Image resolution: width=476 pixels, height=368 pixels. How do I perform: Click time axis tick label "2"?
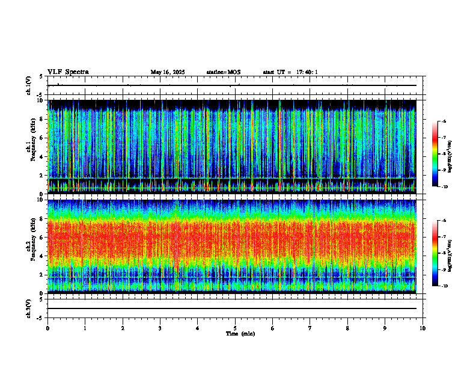123,328
